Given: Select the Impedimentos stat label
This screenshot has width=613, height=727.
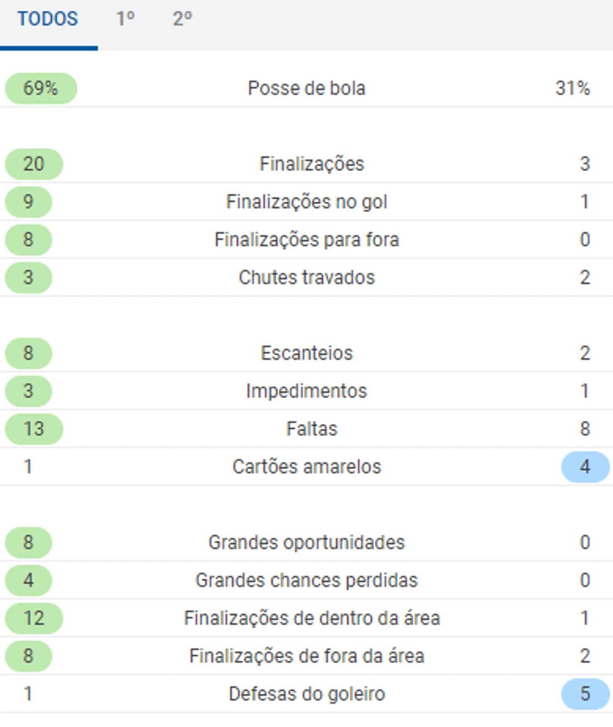Looking at the screenshot, I should pos(306,391).
